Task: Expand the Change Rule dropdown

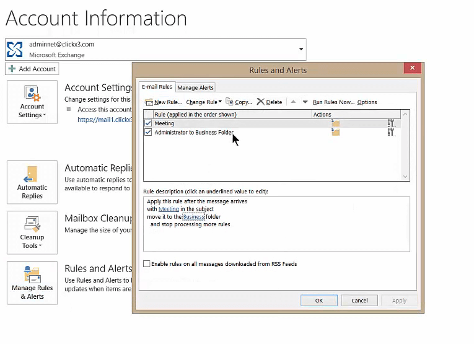Action: [x=204, y=102]
